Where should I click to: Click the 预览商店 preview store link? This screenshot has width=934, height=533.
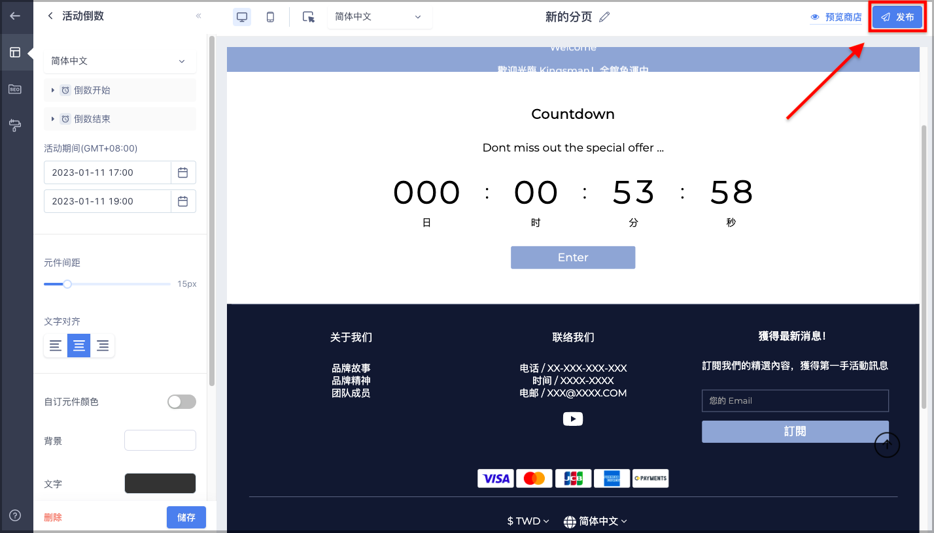click(x=836, y=17)
